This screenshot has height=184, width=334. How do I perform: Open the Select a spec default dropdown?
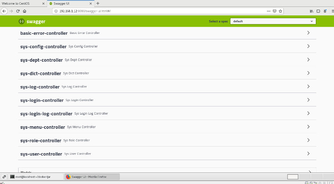click(273, 21)
